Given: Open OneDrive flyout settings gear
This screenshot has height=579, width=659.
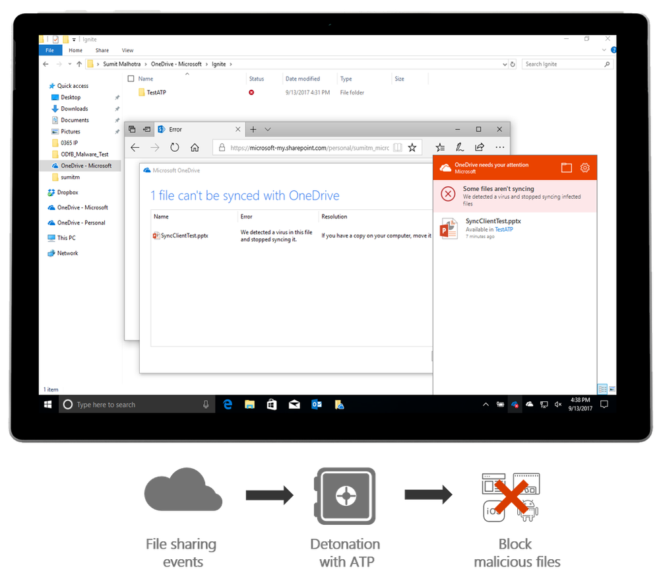Looking at the screenshot, I should [585, 168].
